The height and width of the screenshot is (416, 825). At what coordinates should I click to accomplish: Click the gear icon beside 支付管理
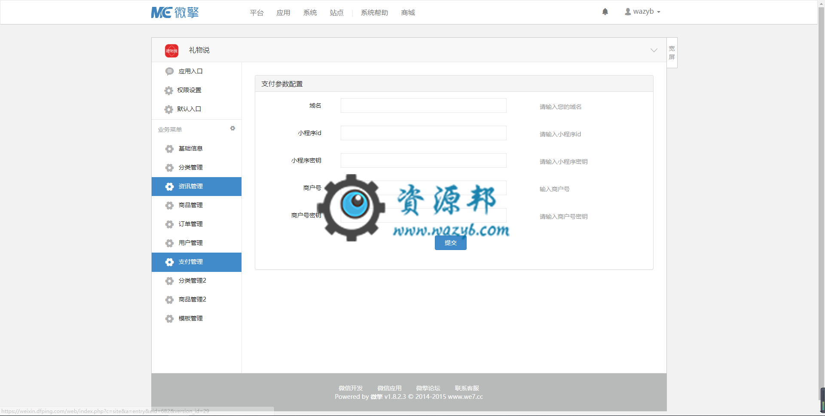click(x=169, y=262)
